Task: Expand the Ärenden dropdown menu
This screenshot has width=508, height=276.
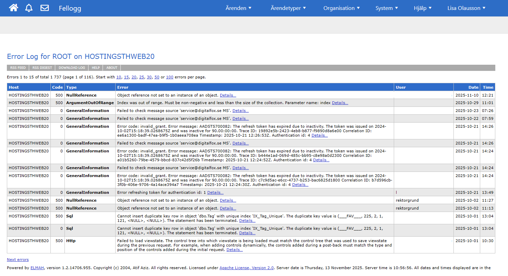Action: tap(238, 8)
